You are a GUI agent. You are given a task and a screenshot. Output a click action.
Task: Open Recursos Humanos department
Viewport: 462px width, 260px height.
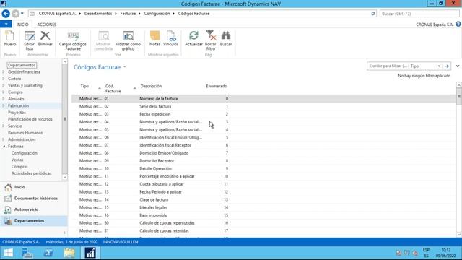[x=25, y=133]
